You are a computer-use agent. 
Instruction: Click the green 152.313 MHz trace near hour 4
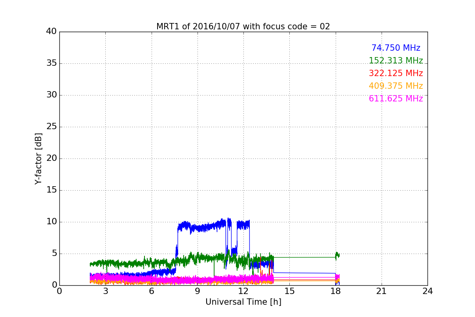point(121,264)
